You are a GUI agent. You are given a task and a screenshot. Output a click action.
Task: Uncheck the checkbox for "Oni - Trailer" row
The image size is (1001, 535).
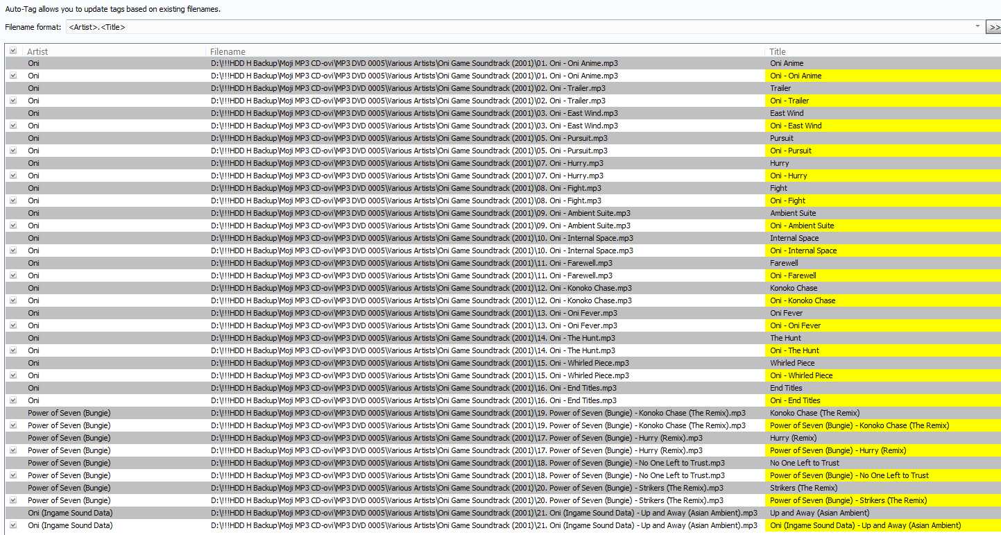(x=13, y=101)
